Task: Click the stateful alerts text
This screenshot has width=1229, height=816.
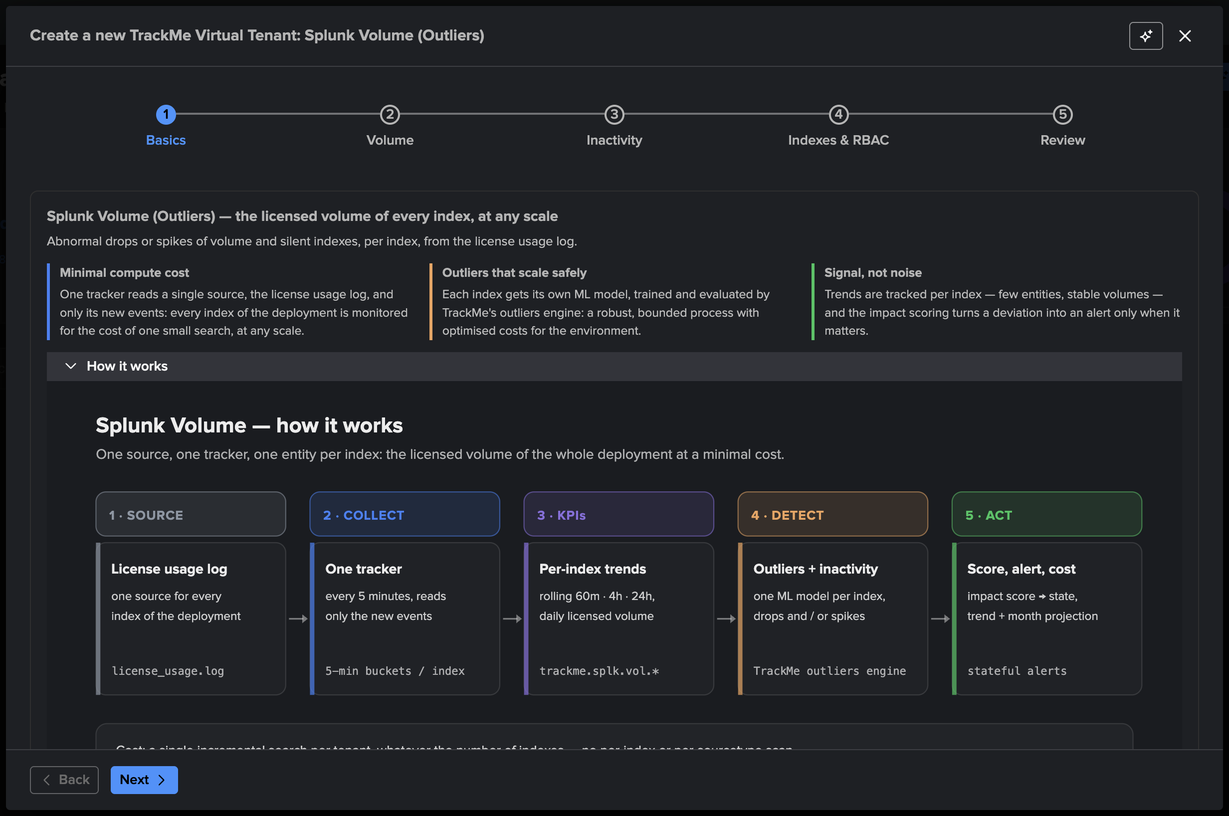Action: 1017,671
